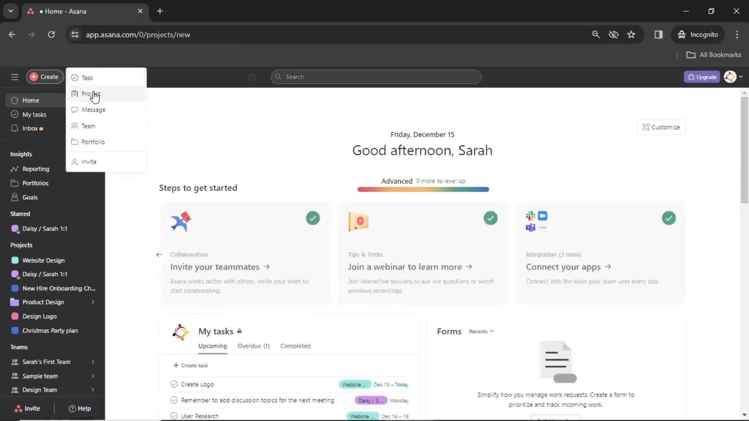Viewport: 749px width, 421px height.
Task: Click the Customize button
Action: tap(661, 127)
